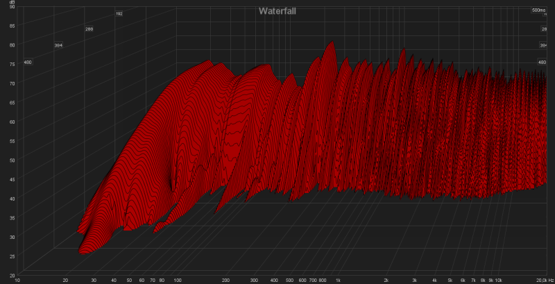Select the 2k frequency axis label
Image resolution: width=555 pixels, height=284 pixels.
point(386,281)
